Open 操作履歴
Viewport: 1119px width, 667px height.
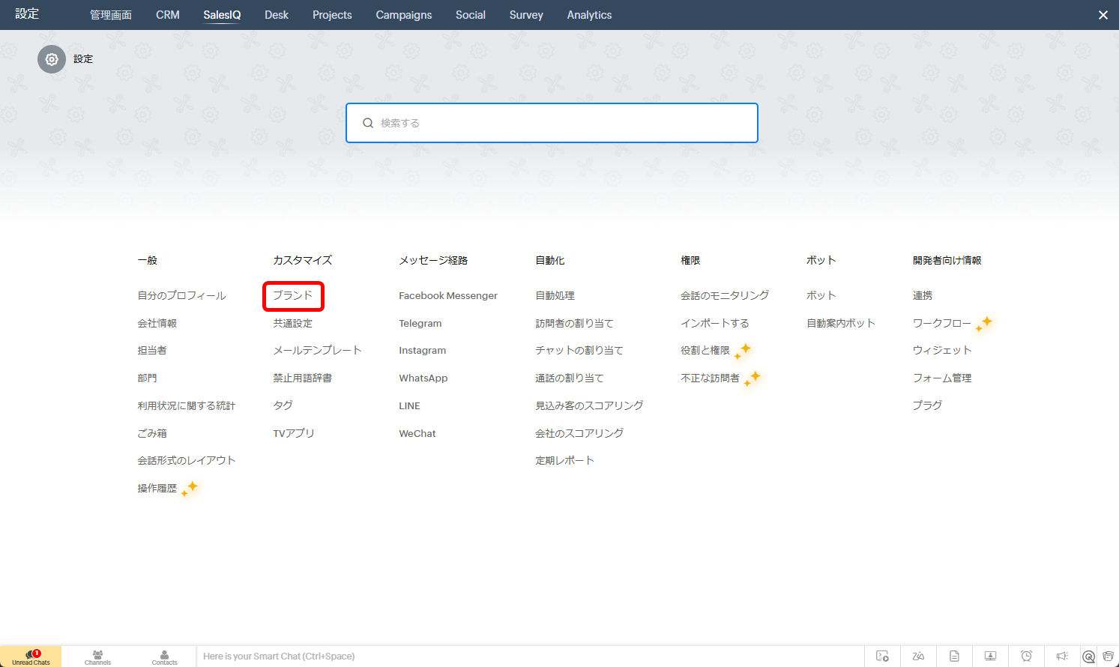click(157, 488)
